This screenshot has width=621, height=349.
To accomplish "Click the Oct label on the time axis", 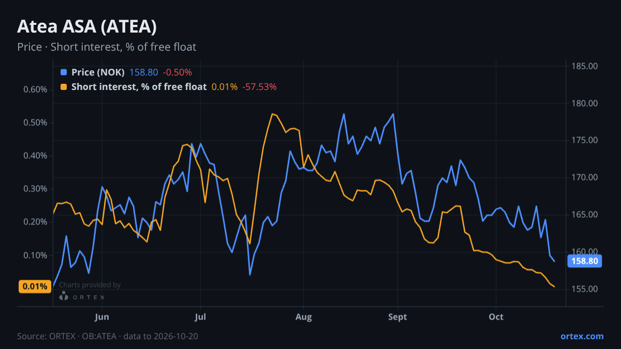I will click(496, 317).
